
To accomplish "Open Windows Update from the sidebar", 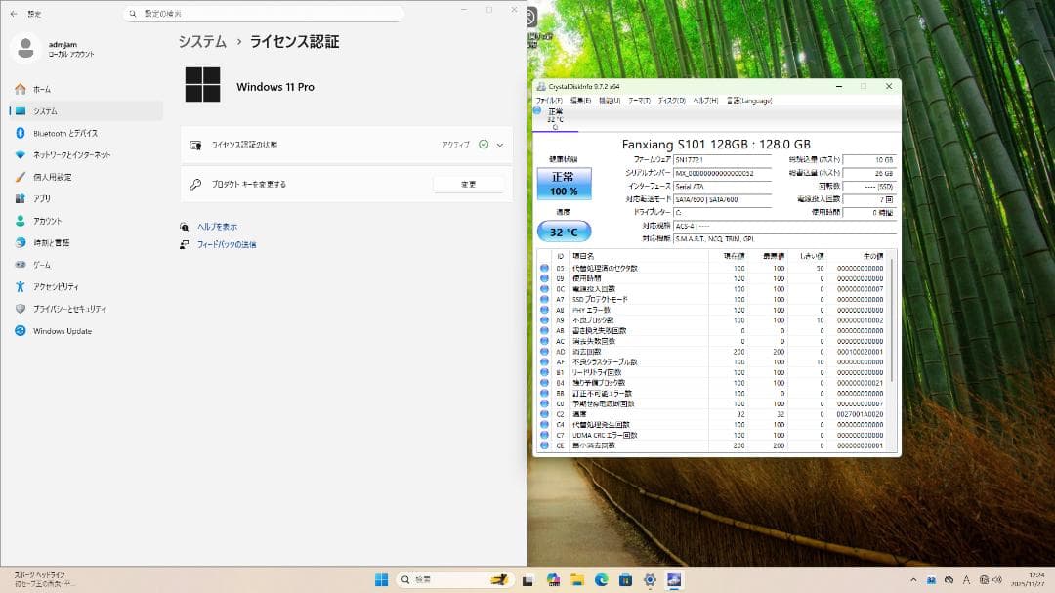I will [64, 331].
